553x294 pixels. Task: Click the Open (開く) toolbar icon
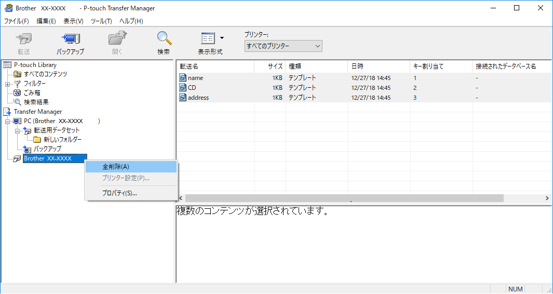coord(117,38)
